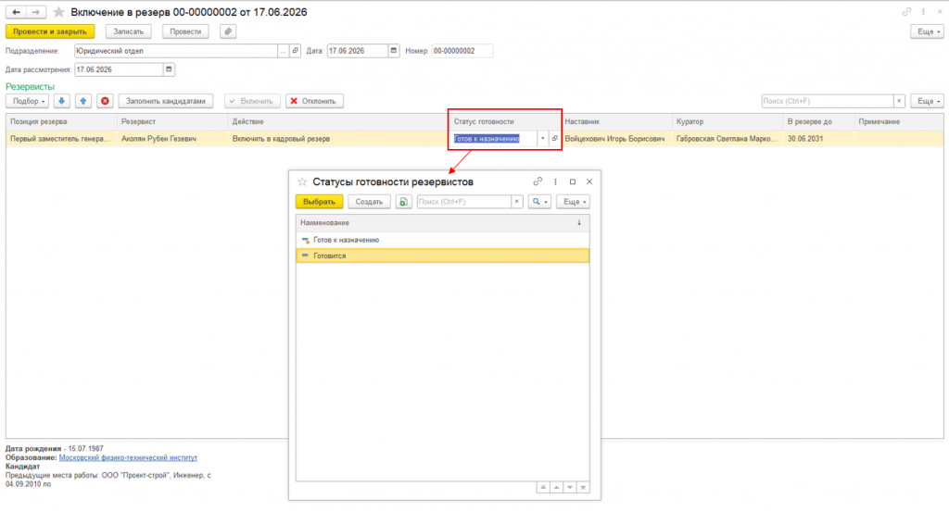Image resolution: width=949 pixels, height=524 pixels.
Task: Open the Подразделение field's open-element icon
Action: tap(296, 51)
